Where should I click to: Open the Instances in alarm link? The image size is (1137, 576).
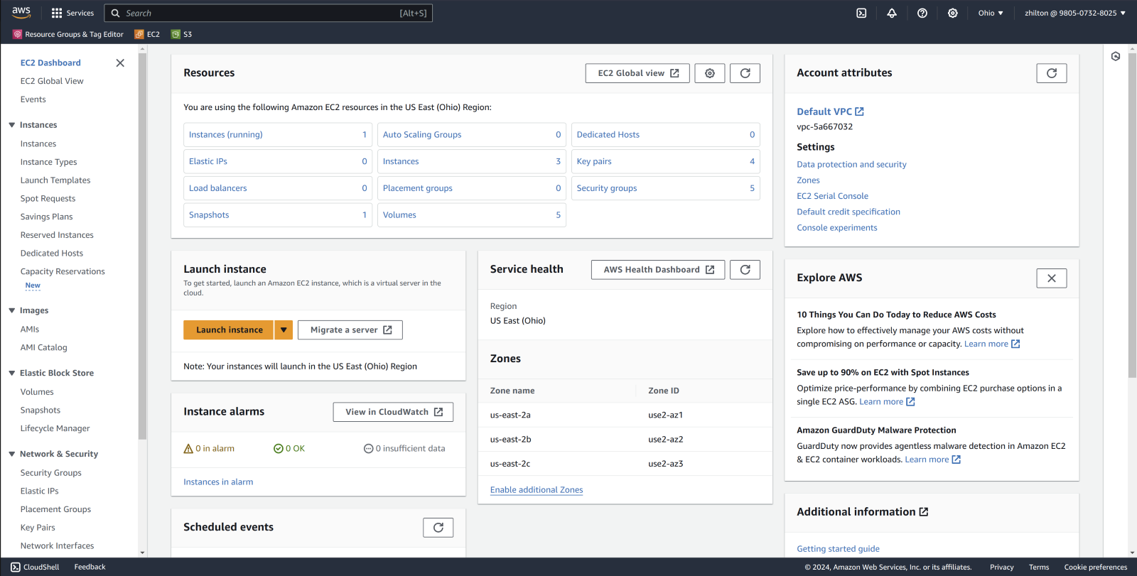218,482
